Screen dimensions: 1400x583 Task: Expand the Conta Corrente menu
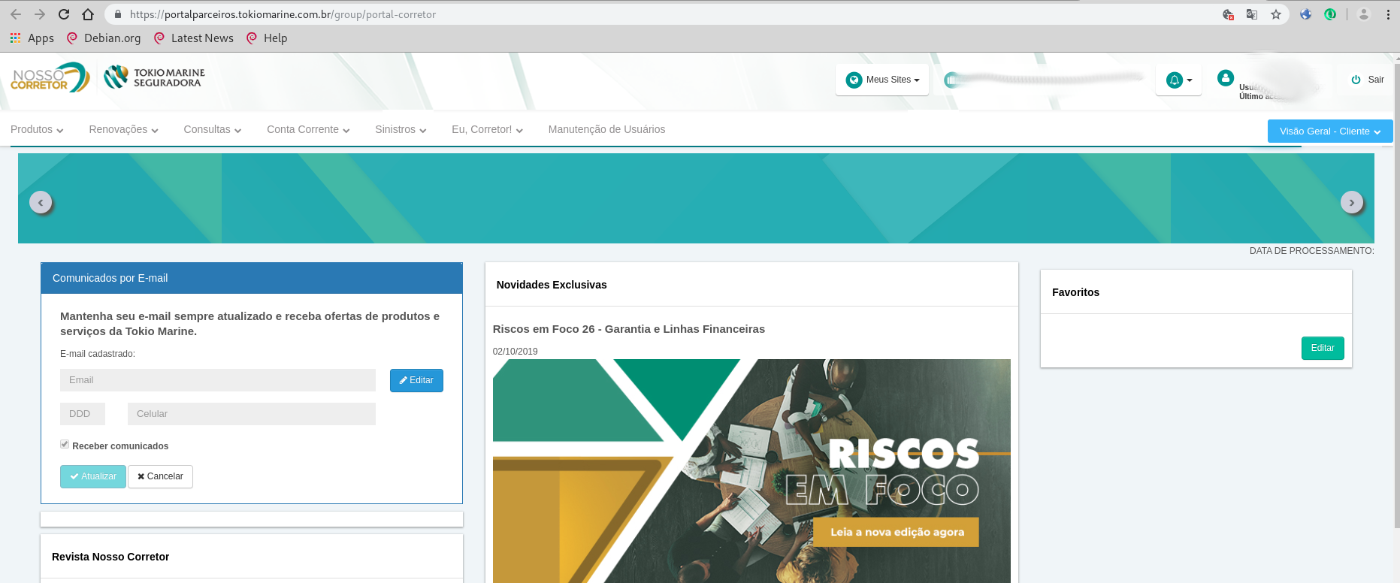click(x=308, y=129)
